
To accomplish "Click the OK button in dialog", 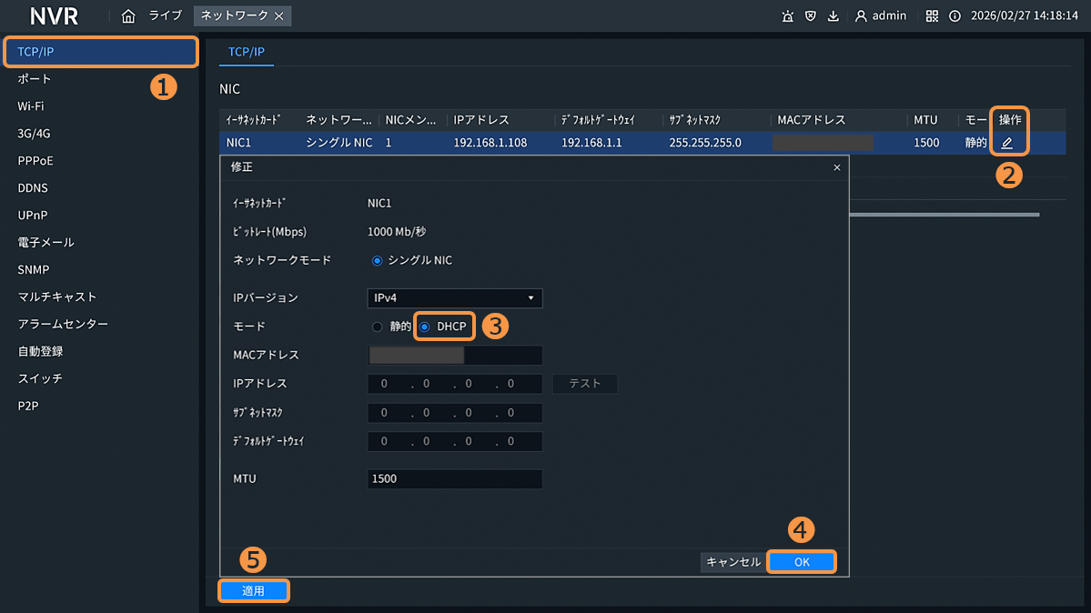I will 802,562.
